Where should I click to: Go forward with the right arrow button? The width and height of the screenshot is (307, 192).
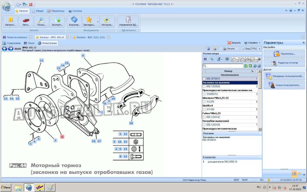pyautogui.click(x=10, y=49)
